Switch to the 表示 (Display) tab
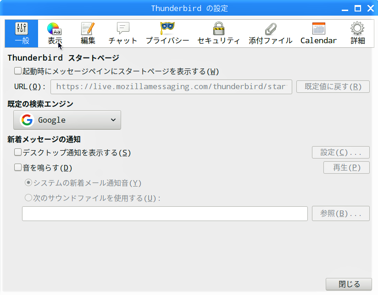 pos(55,34)
